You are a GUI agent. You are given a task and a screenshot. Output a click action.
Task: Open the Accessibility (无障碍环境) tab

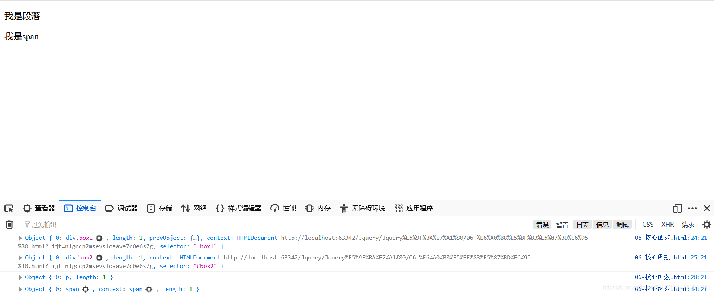tap(363, 208)
